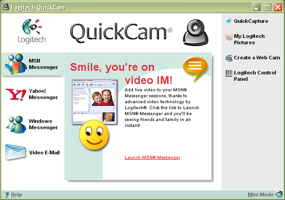Click the QuickCapture icon in right panel
The height and width of the screenshot is (200, 285).
pyautogui.click(x=229, y=21)
